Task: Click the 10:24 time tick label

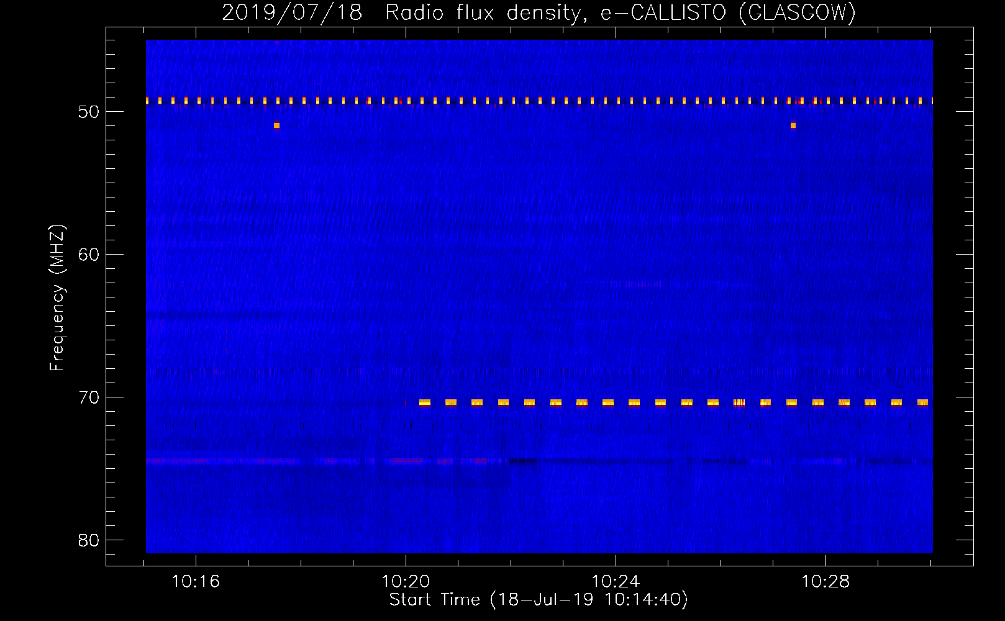Action: 616,582
